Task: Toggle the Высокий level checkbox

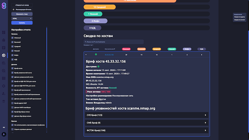Action: coord(12,42)
